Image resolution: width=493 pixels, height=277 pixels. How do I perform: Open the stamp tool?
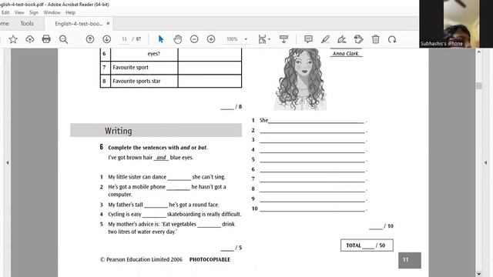[x=358, y=39]
